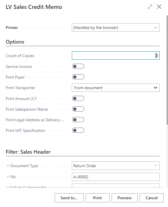
Task: Click the LV Sales Credit Memo title
Action: tap(34, 7)
